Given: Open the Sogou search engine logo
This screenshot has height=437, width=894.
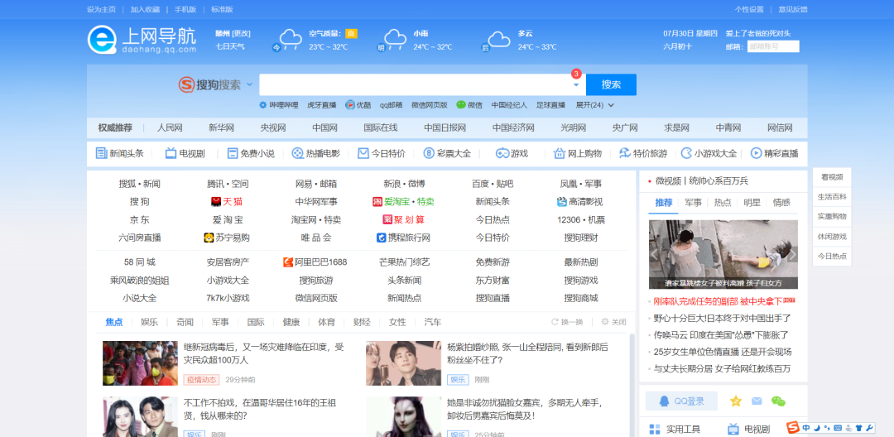Looking at the screenshot, I should point(209,85).
